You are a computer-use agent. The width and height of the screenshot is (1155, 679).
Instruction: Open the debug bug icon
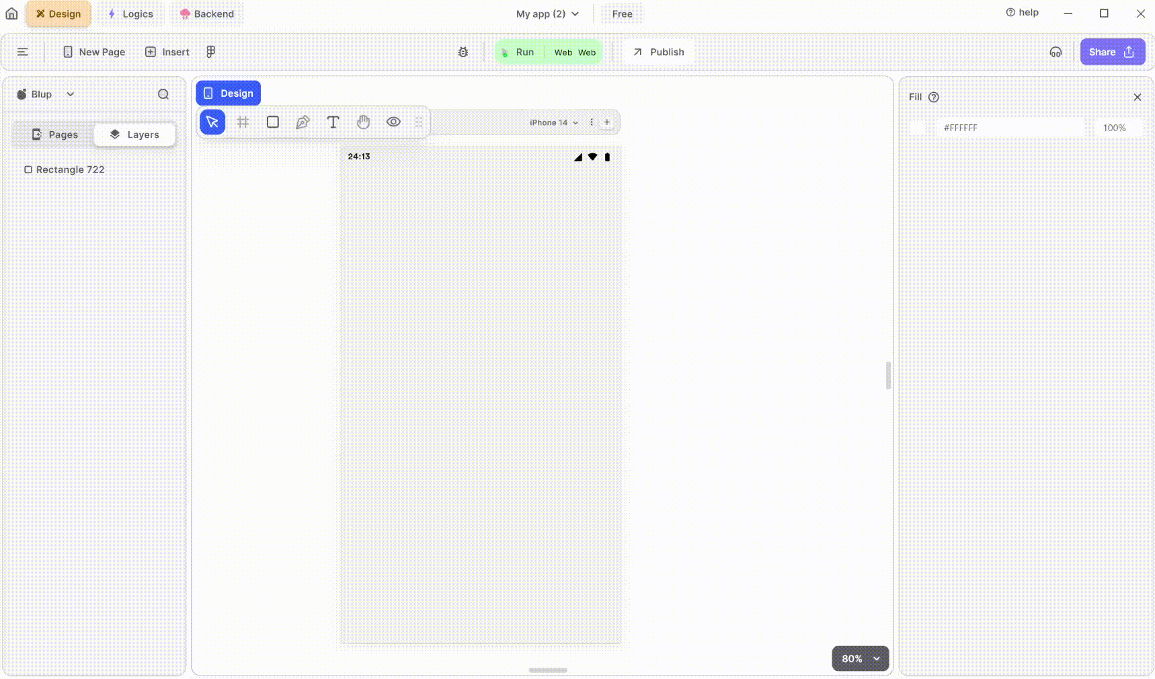point(463,52)
